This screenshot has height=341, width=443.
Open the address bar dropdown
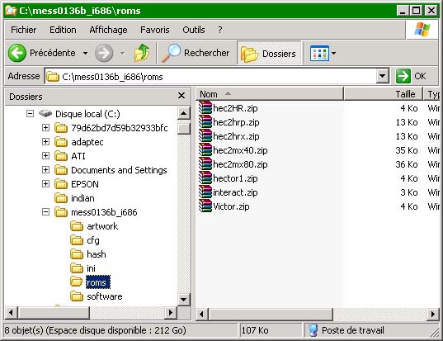tap(382, 76)
